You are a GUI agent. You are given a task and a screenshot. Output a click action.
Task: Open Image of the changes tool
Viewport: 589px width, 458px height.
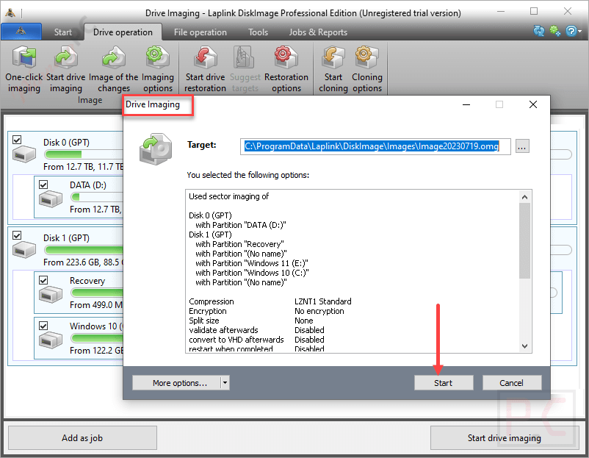click(113, 57)
